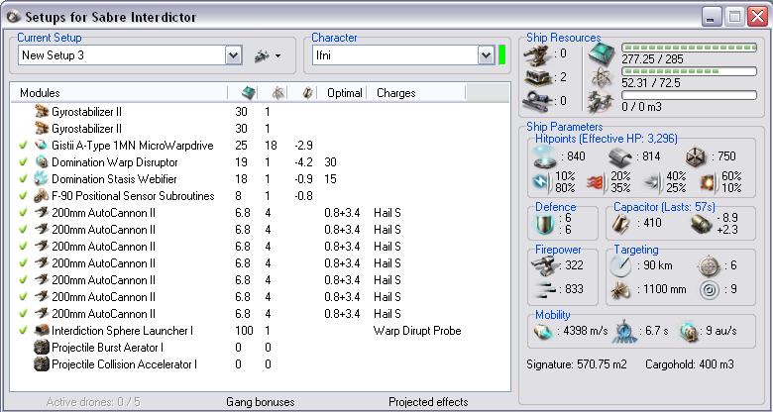Open the Current Setup dropdown arrow

coord(234,55)
